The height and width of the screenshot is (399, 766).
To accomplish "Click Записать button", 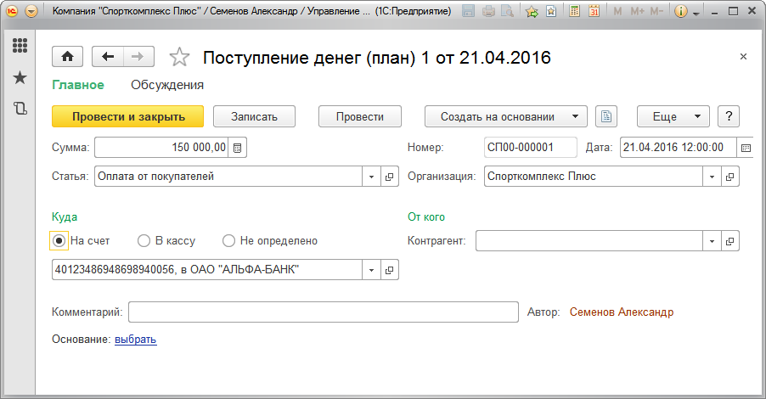I will (255, 116).
